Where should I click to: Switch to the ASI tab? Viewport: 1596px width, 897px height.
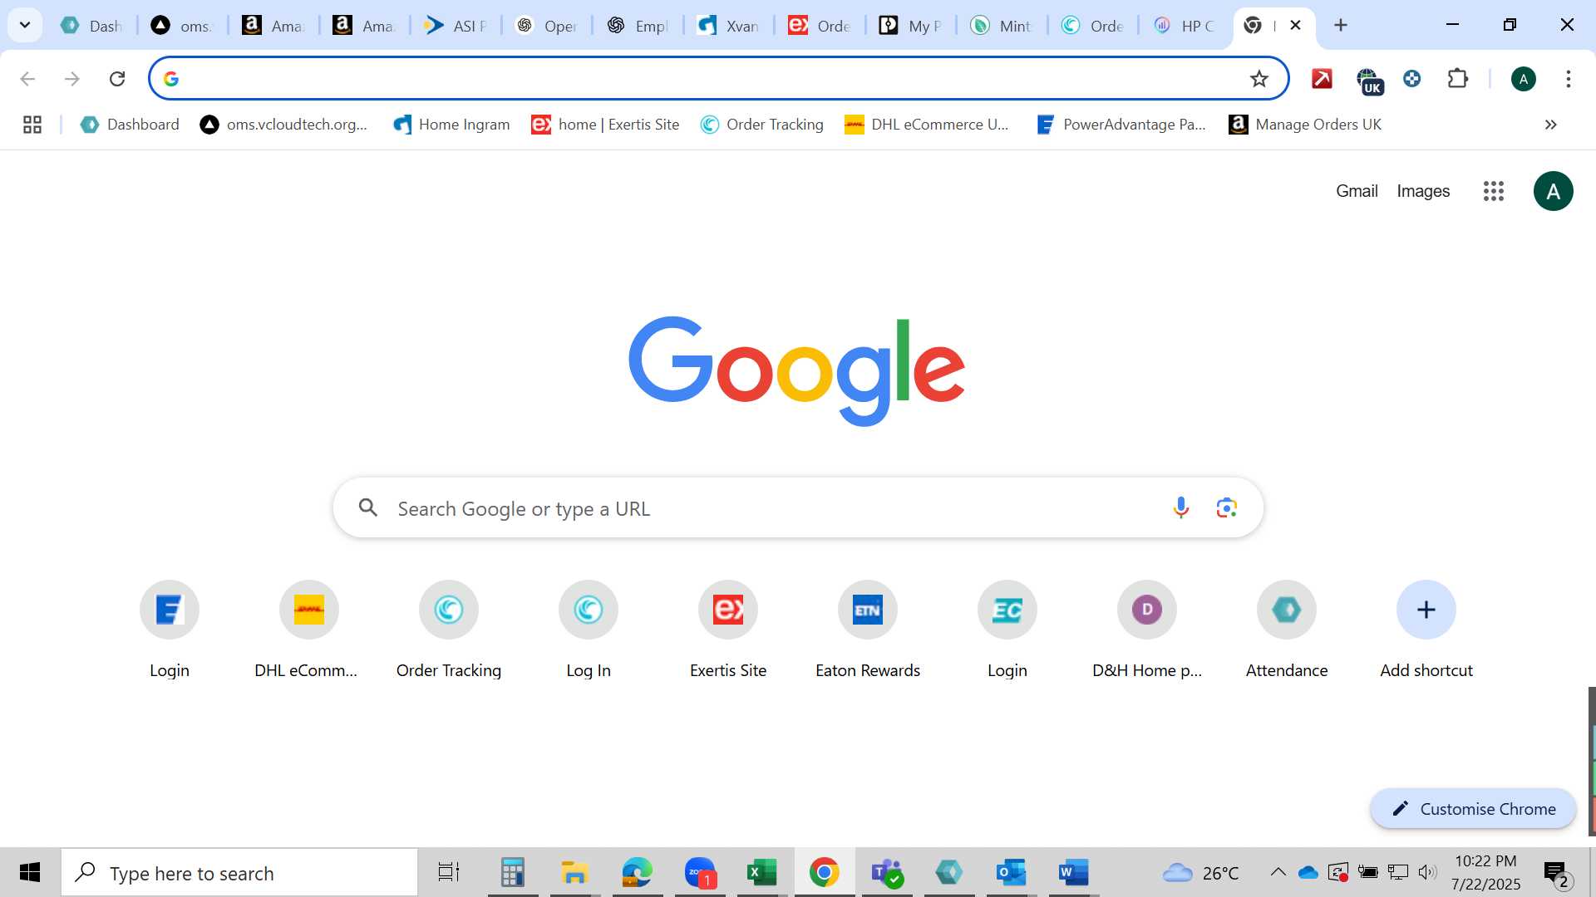[456, 26]
